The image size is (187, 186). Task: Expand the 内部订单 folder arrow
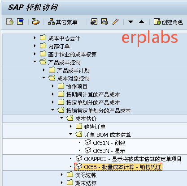35,46
